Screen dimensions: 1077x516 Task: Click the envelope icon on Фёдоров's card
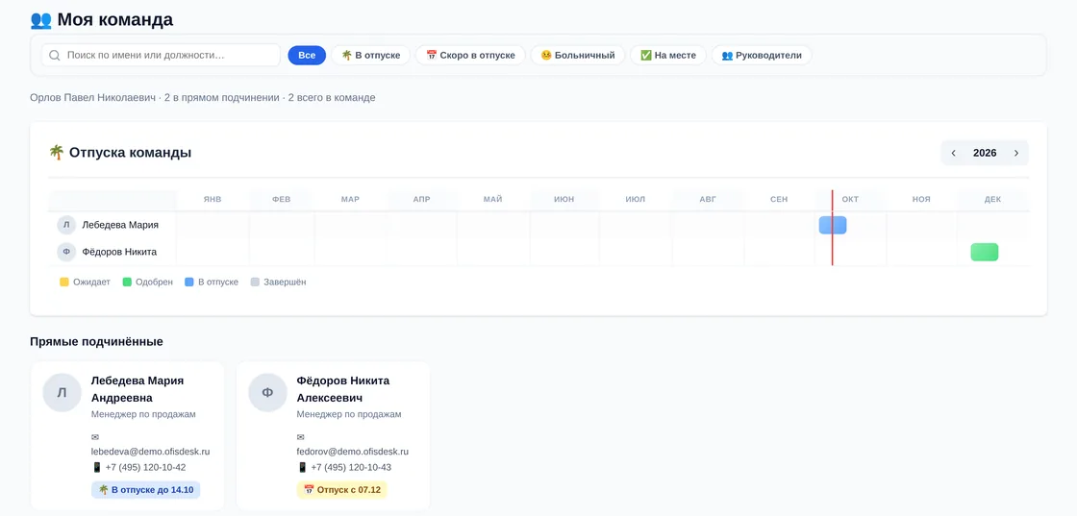tap(301, 437)
